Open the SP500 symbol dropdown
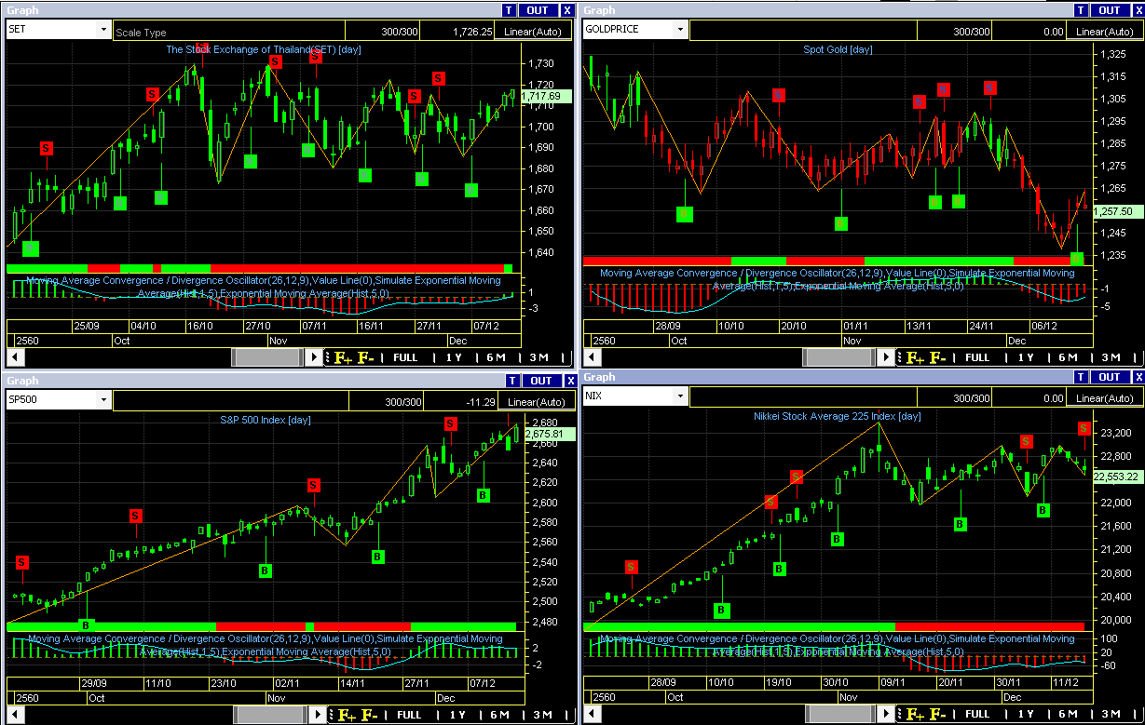 tap(103, 400)
